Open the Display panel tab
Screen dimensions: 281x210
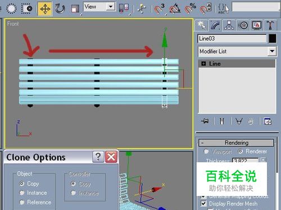click(x=257, y=25)
